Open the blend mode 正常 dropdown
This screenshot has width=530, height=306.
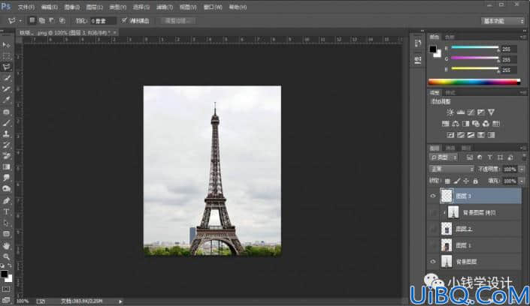coord(452,169)
